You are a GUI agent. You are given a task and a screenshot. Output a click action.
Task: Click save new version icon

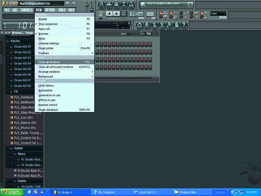click(x=147, y=25)
